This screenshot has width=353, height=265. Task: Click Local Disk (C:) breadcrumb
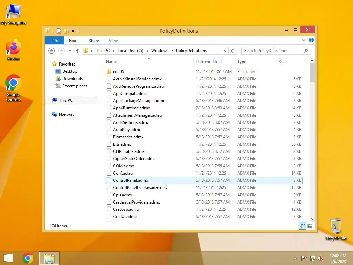click(130, 51)
